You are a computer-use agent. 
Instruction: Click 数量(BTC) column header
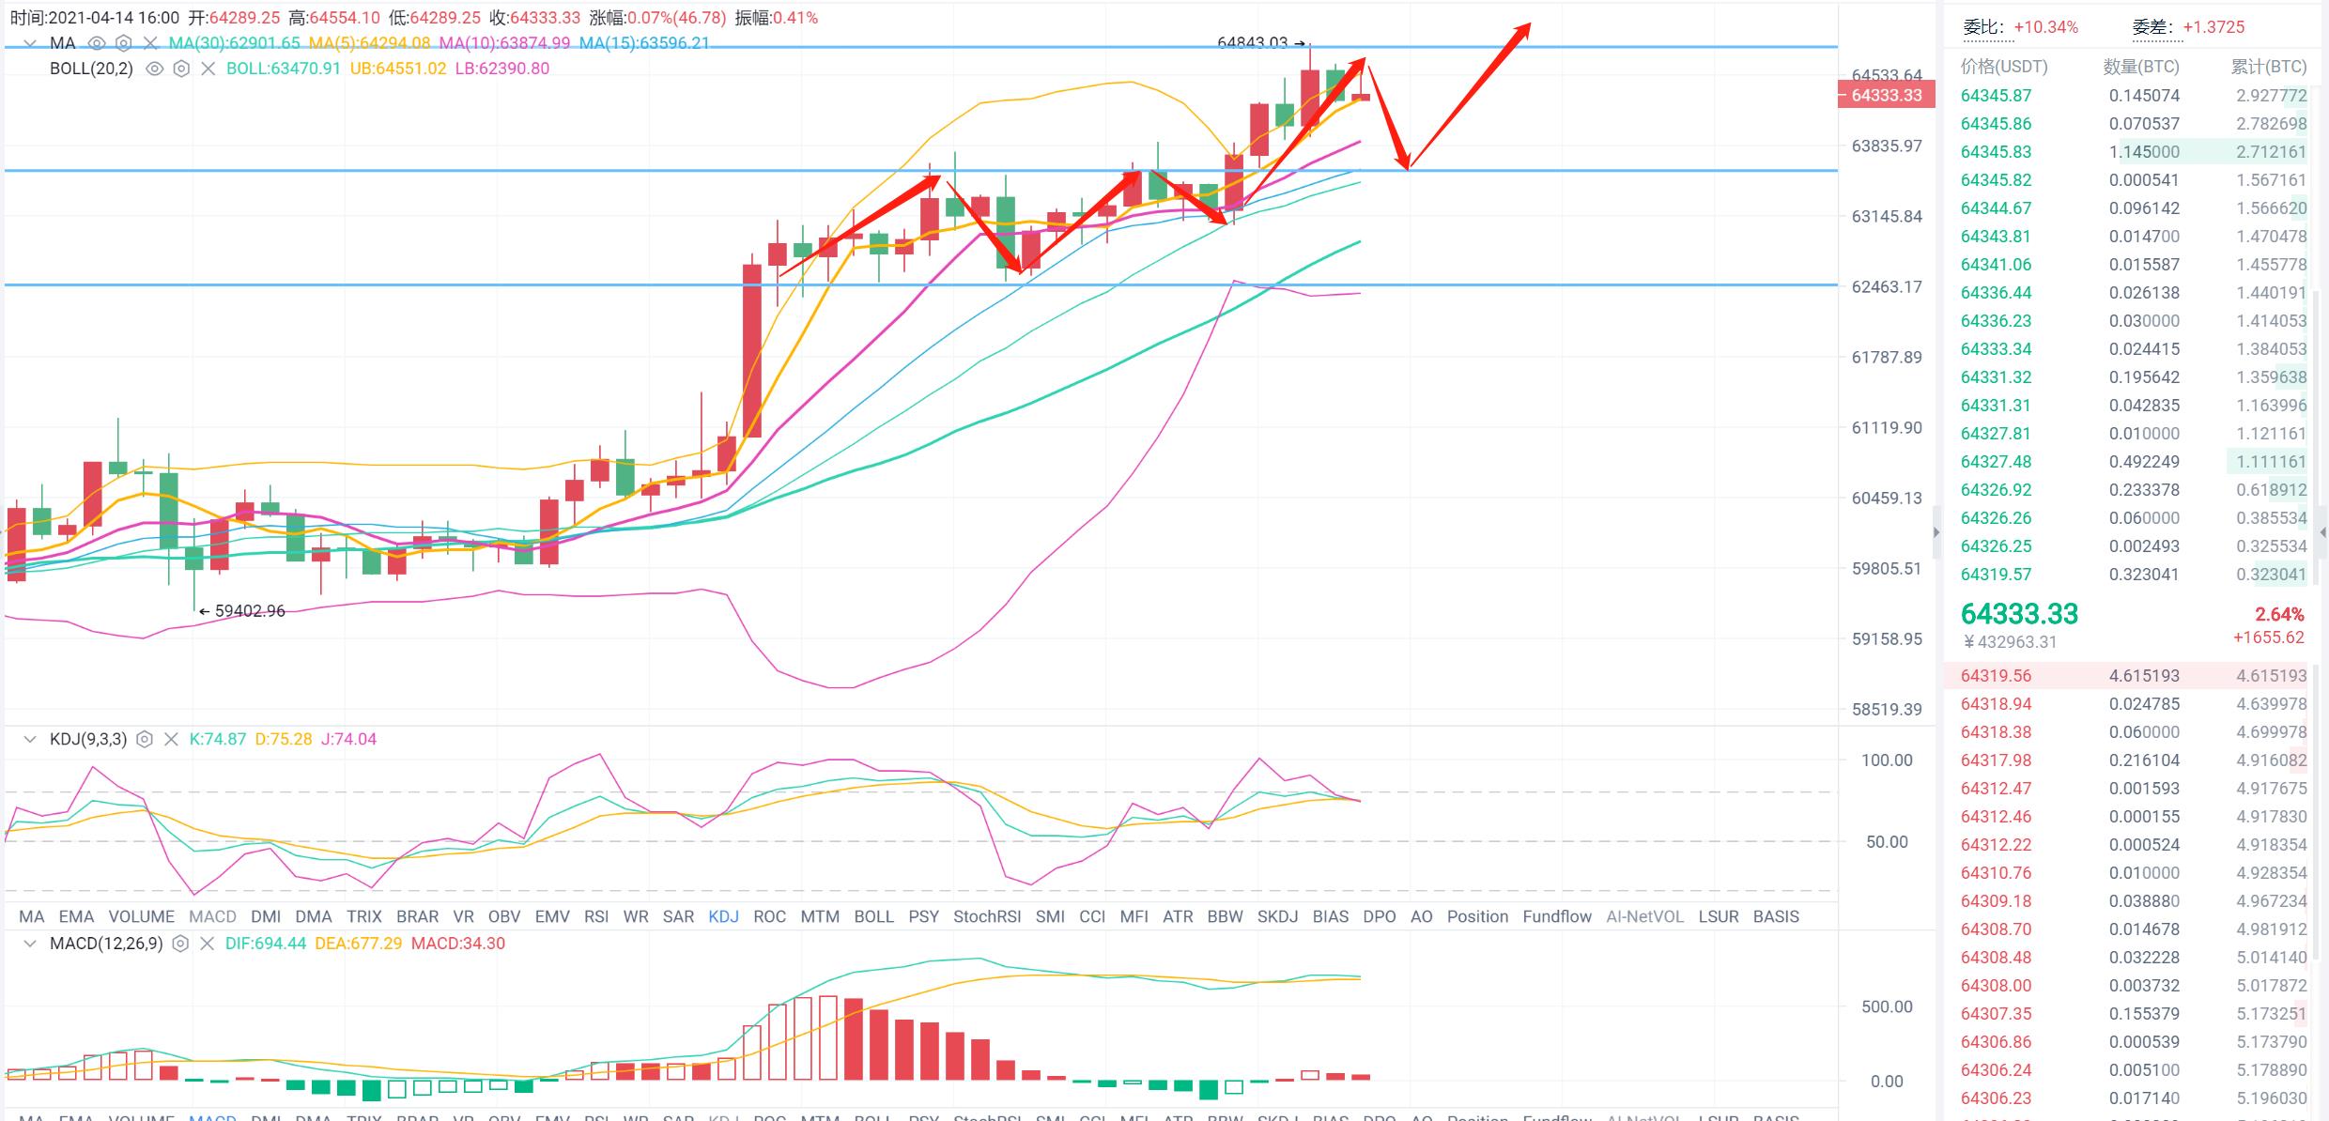coord(2141,67)
